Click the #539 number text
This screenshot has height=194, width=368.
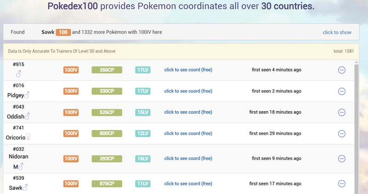(x=18, y=178)
